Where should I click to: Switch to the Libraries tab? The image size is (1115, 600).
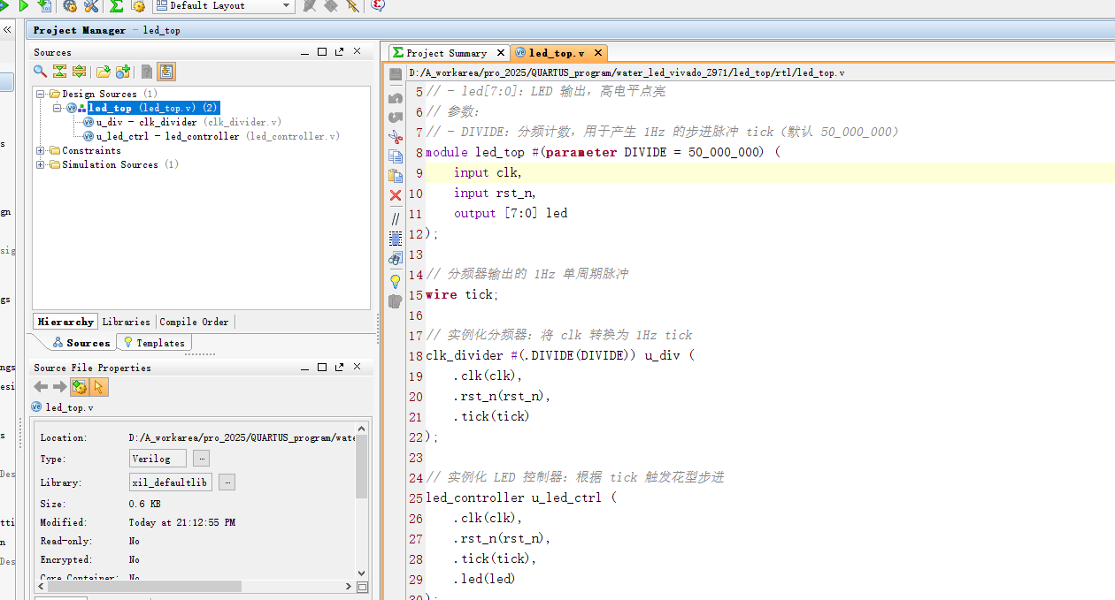[127, 322]
